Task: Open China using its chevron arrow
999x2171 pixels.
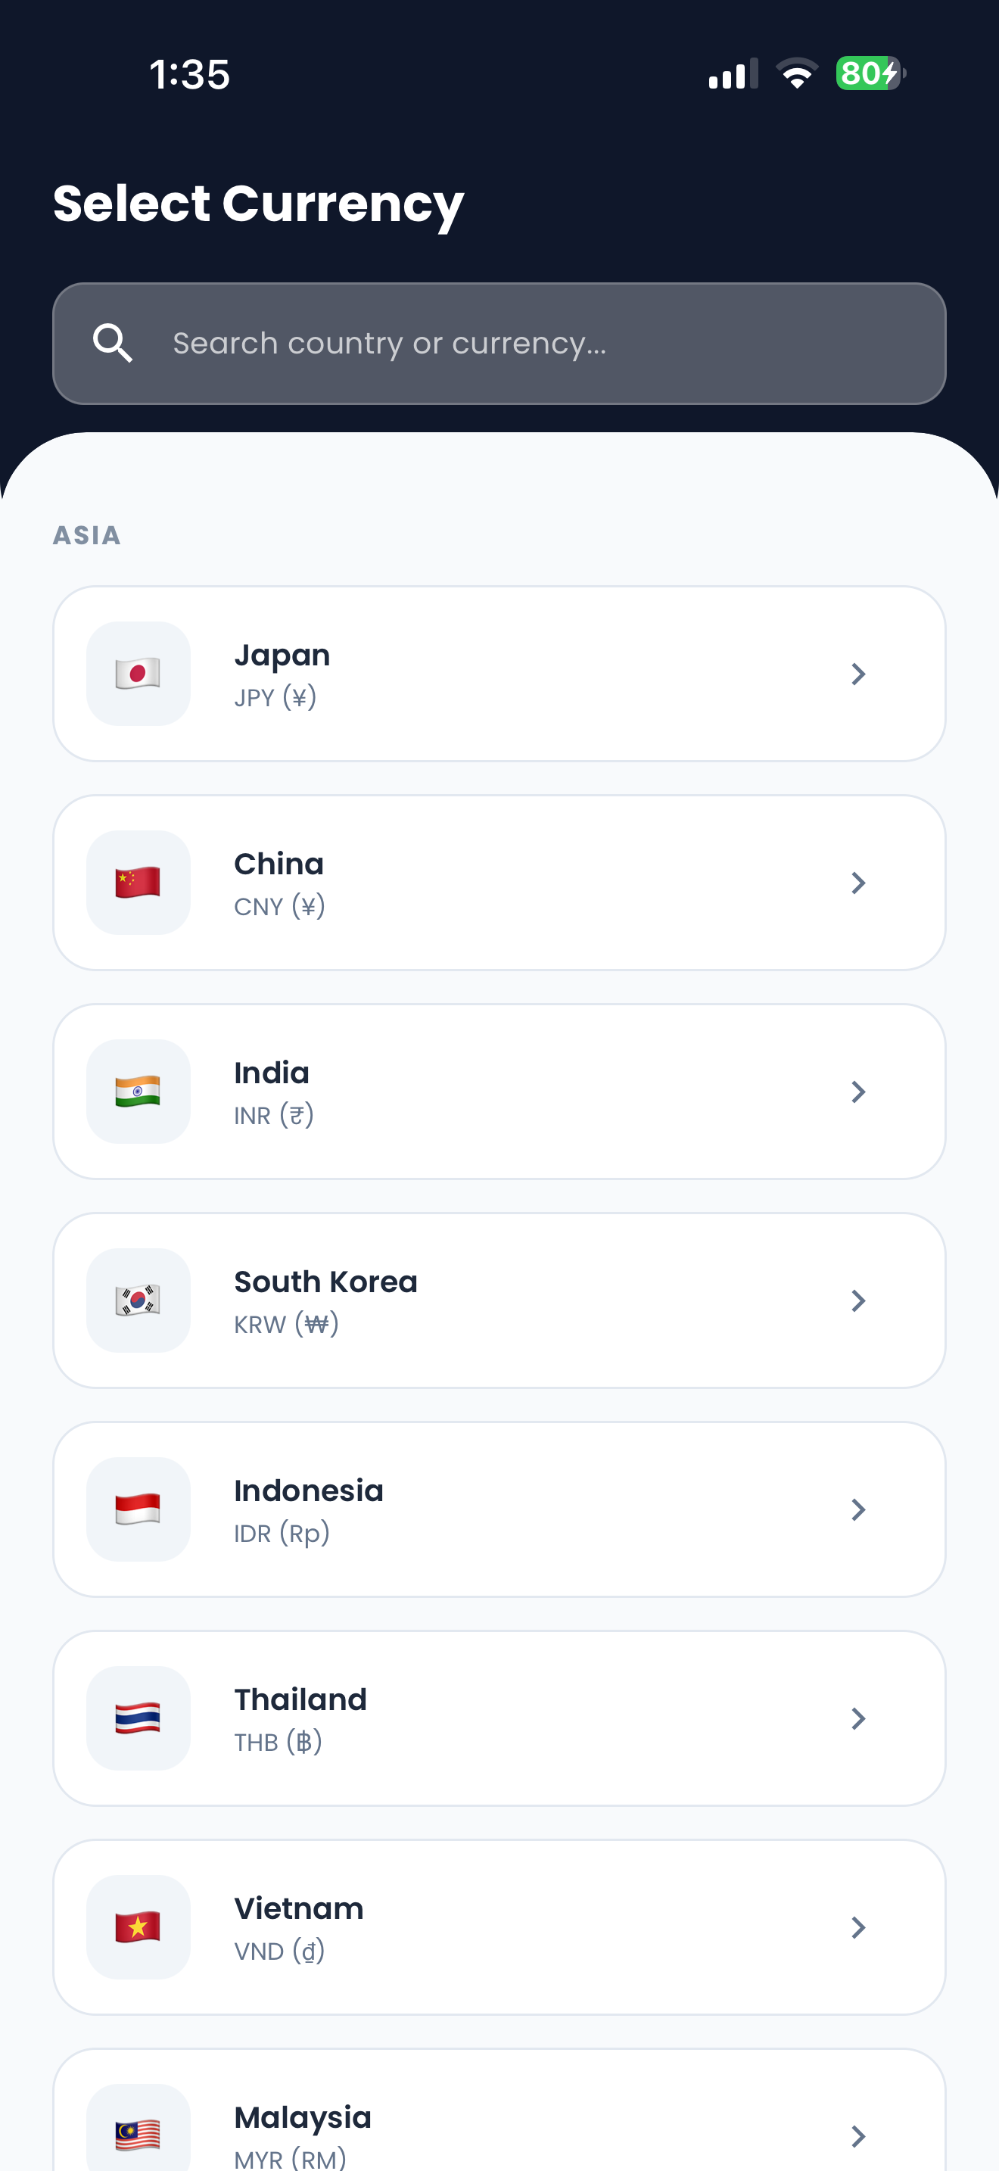Action: [858, 883]
